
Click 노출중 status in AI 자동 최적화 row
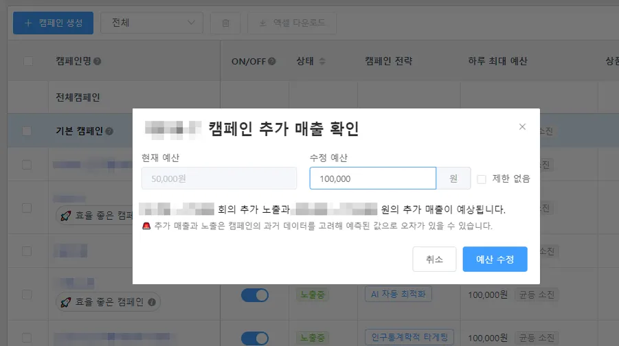313,295
